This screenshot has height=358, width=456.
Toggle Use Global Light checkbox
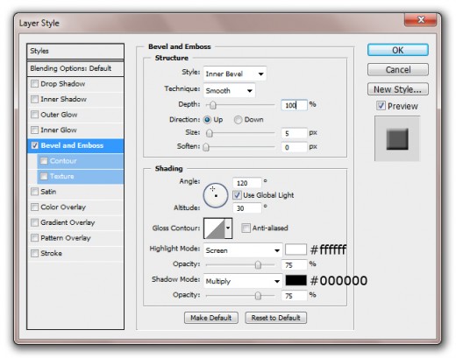[237, 195]
